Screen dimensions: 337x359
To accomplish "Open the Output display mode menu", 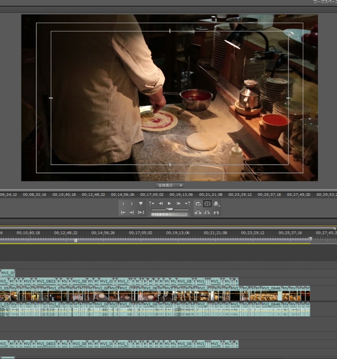I will 216,204.
